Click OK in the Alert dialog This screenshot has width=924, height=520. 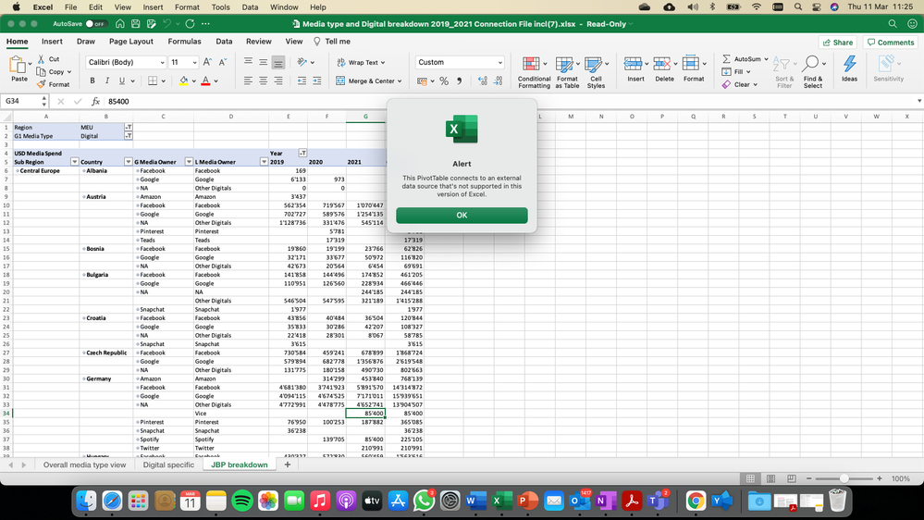(x=462, y=215)
